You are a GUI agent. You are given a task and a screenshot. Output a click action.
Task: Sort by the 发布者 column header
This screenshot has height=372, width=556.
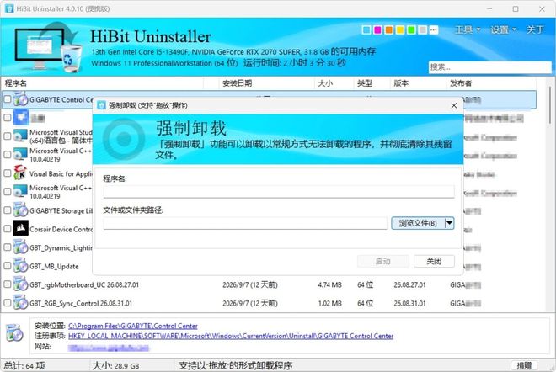(491, 83)
